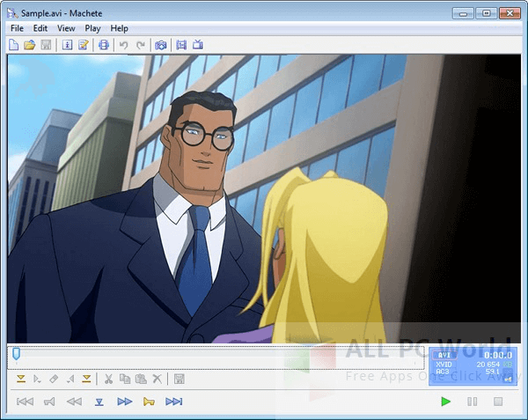The width and height of the screenshot is (528, 420).
Task: Open the File menu
Action: (x=18, y=28)
